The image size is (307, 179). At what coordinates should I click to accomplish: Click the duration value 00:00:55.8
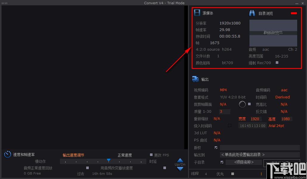point(230,36)
